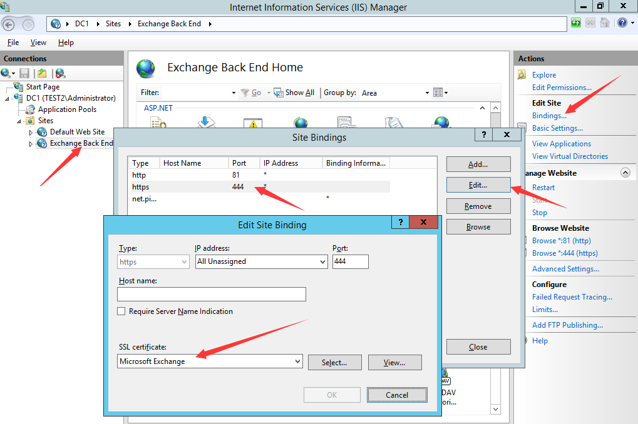Click the Application Pools icon
The image size is (638, 424).
30,109
